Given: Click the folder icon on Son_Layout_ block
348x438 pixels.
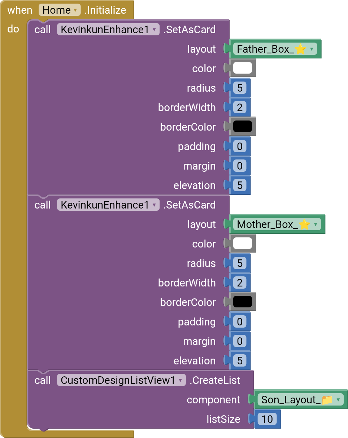Looking at the screenshot, I should pos(327,400).
